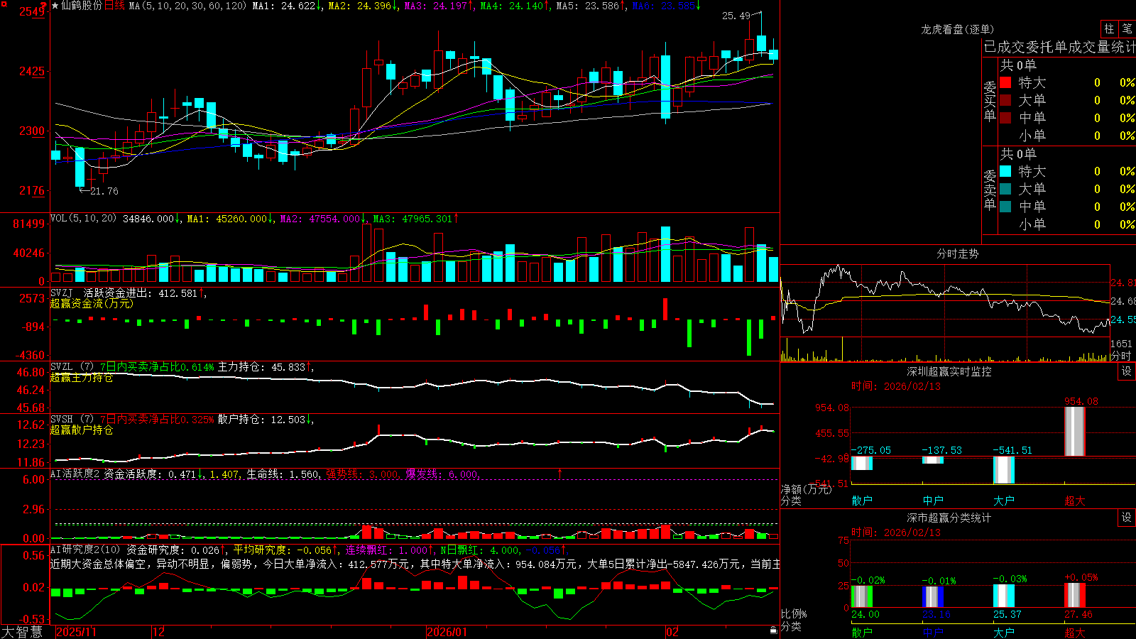Click the cyan 特大 swatch under 委卖单
The image size is (1136, 639).
(x=1005, y=171)
